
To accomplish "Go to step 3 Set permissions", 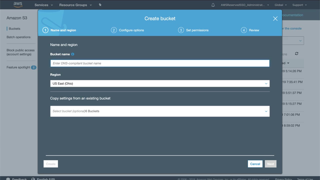I will coord(193,30).
